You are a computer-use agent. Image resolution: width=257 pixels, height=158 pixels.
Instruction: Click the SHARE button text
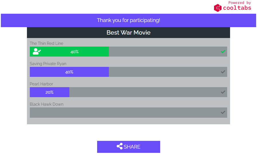tap(132, 147)
